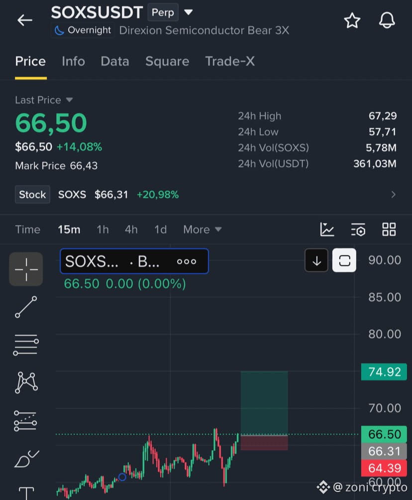The height and width of the screenshot is (500, 412).
Task: Select the long position projection tool
Action: [x=25, y=421]
